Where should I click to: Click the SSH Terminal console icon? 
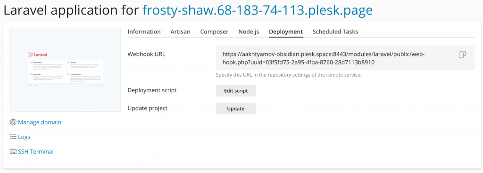(13, 151)
